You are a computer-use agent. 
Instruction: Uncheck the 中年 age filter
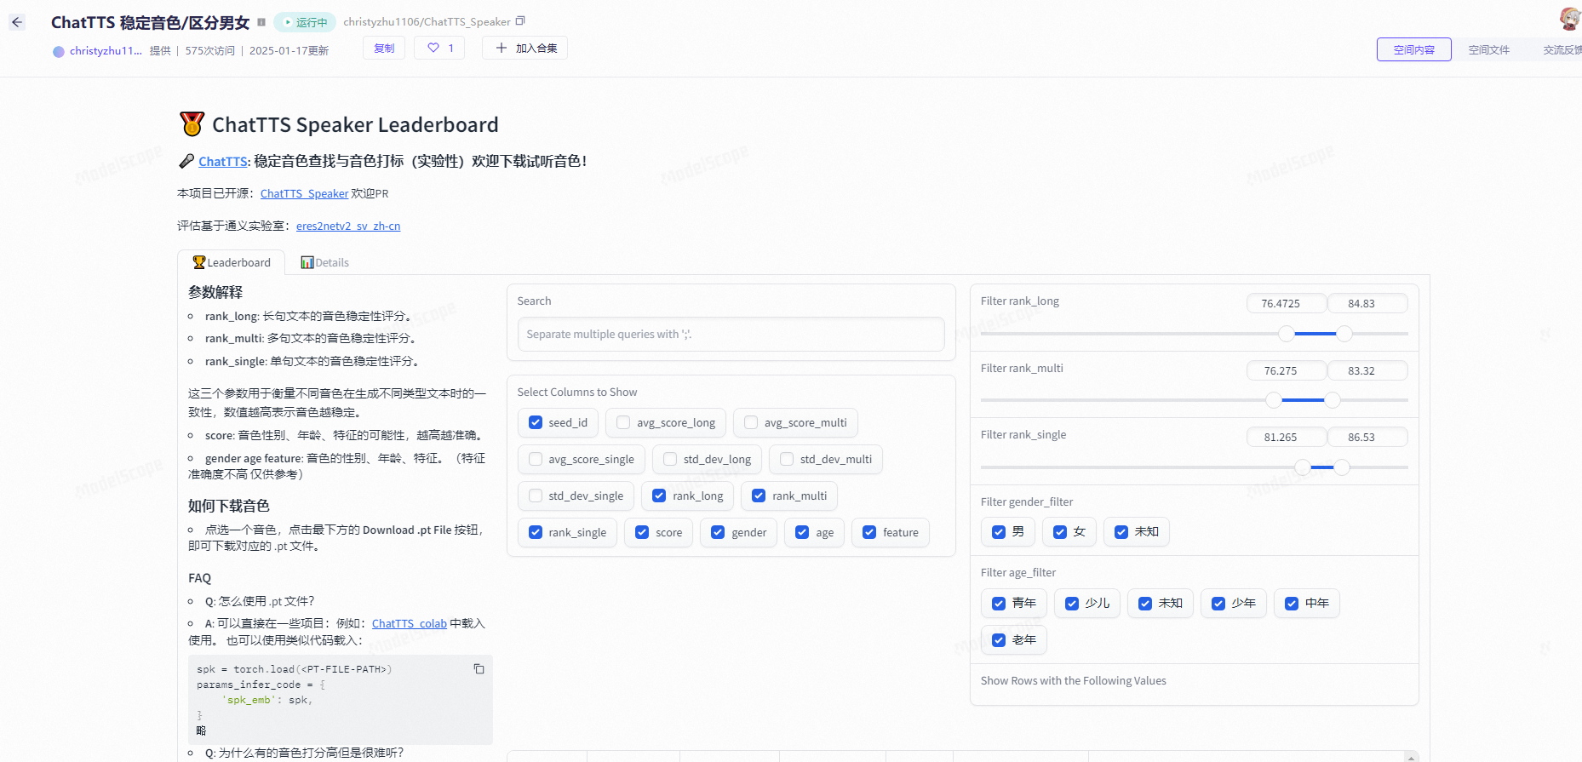[1292, 604]
